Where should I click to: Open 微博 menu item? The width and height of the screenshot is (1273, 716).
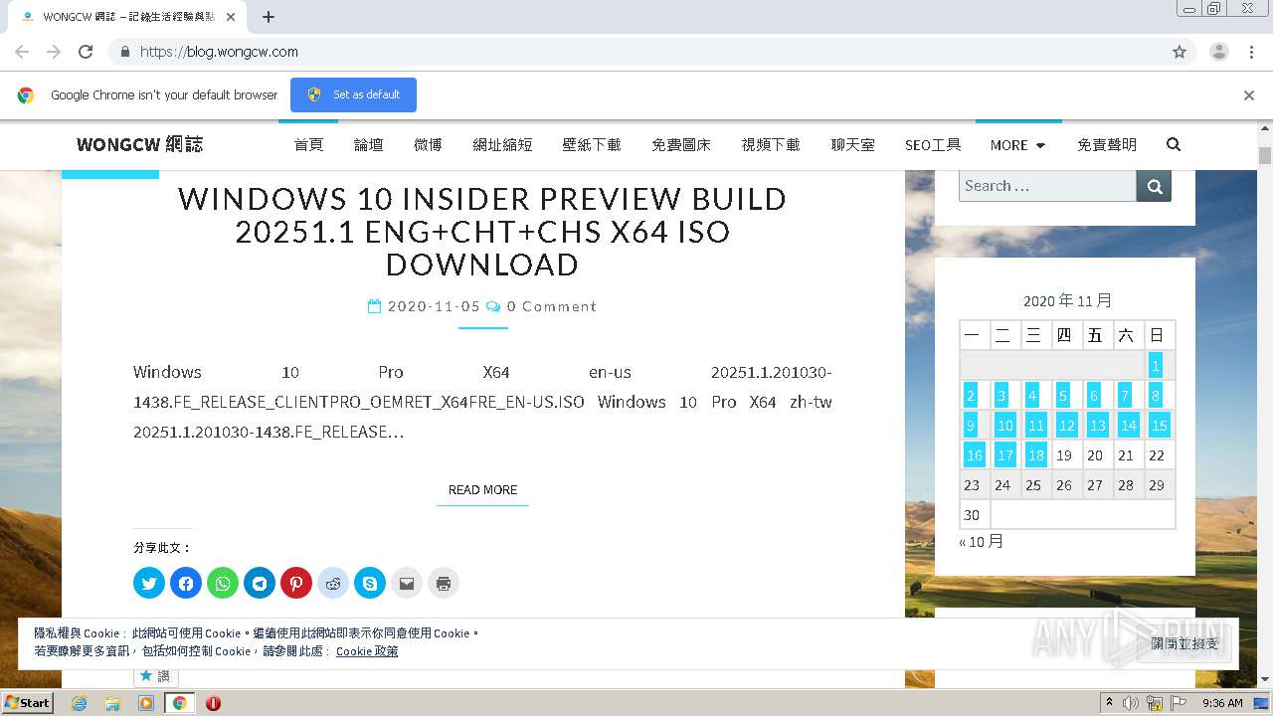pyautogui.click(x=428, y=145)
